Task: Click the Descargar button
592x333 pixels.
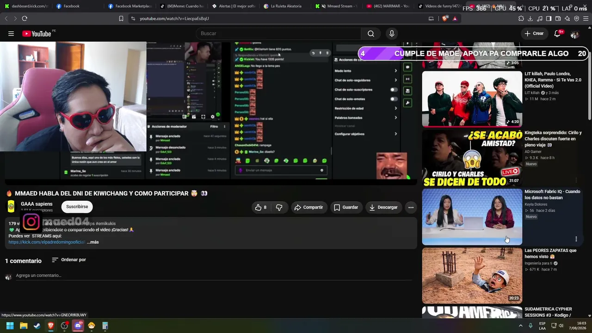Action: (x=383, y=207)
